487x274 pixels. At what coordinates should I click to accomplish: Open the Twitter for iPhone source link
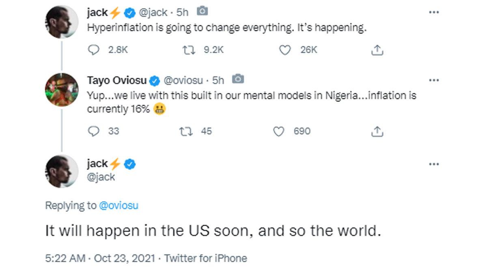pyautogui.click(x=205, y=258)
